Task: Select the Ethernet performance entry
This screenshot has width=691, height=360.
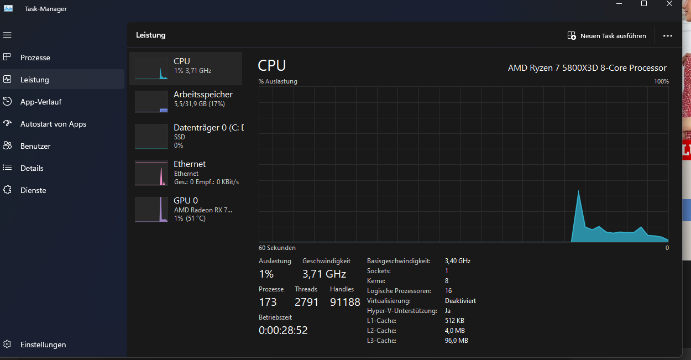Action: (x=186, y=173)
